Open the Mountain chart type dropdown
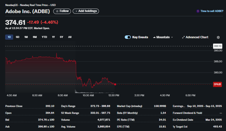The image size is (226, 131). 163,37
